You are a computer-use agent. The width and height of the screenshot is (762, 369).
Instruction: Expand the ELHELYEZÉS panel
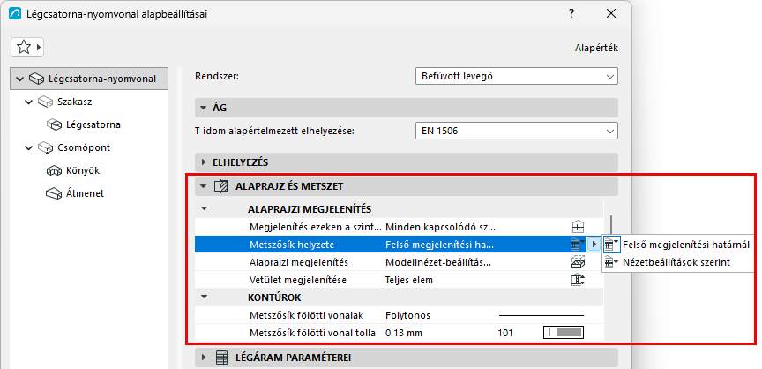pos(204,162)
